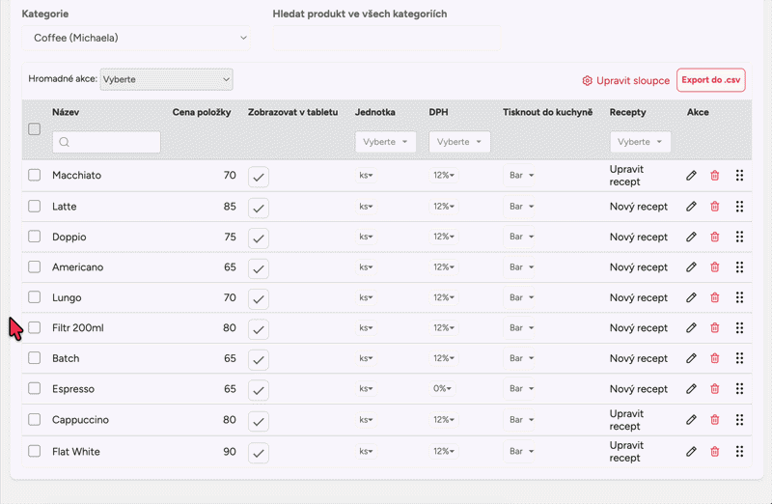Open Nový recept for Batch
The image size is (772, 504).
pyautogui.click(x=638, y=358)
